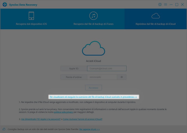Switch to Recupera dal file di backup di iTunes
Image resolution: width=187 pixels, height=133 pixels.
tap(93, 19)
